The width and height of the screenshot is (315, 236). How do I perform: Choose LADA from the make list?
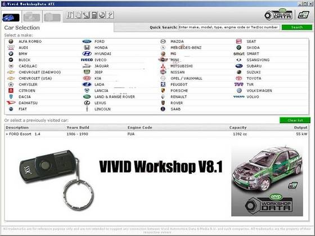[100, 84]
